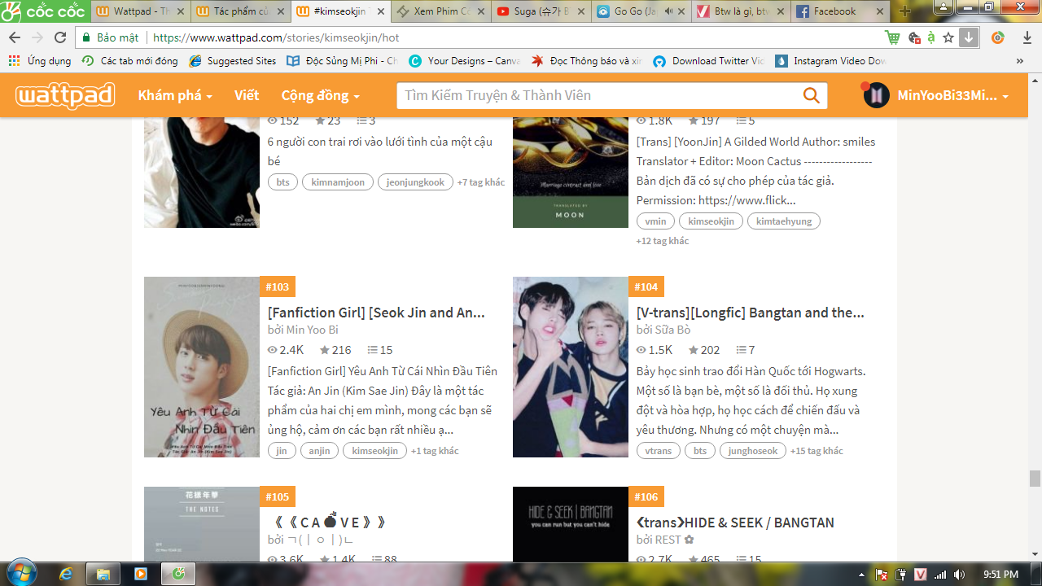Screen dimensions: 1042x586
Task: Click the page vertical scrollbar thumb
Action: point(1035,478)
